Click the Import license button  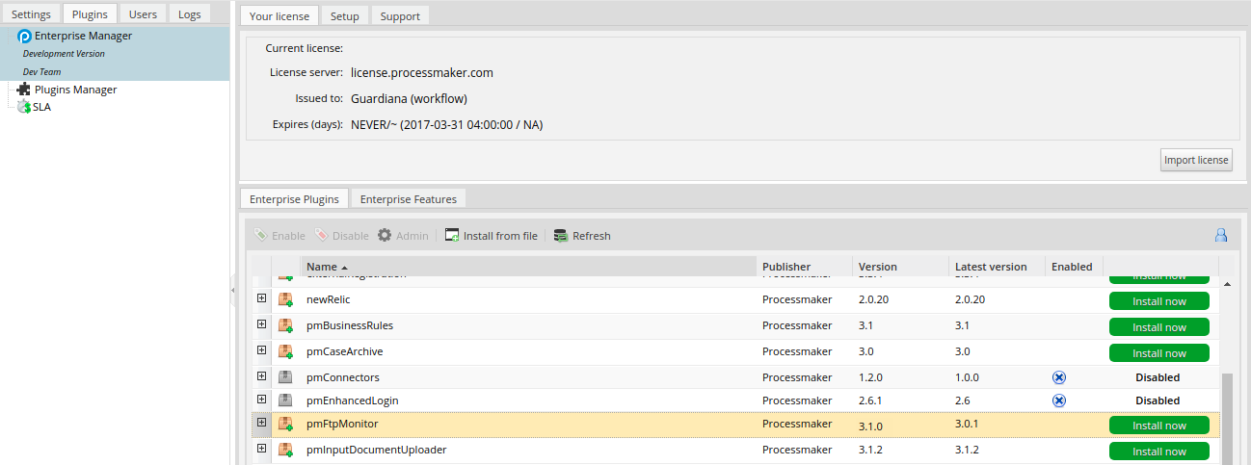1196,161
